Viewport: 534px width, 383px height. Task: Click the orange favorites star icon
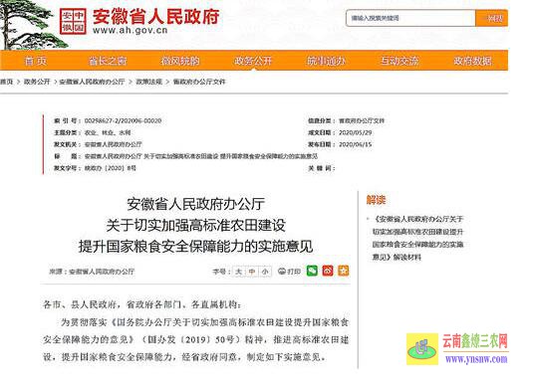point(344,271)
